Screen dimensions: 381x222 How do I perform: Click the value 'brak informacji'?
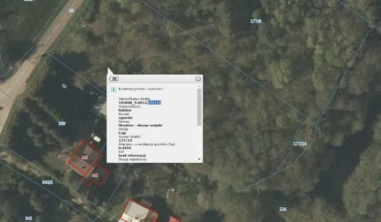132,155
